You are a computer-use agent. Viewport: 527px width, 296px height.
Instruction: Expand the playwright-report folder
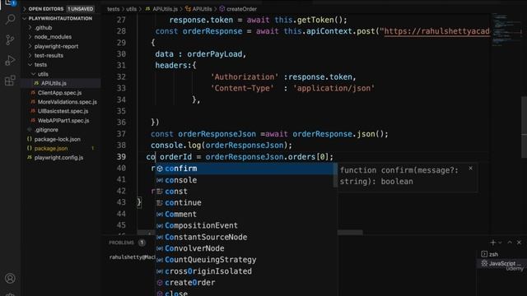56,46
